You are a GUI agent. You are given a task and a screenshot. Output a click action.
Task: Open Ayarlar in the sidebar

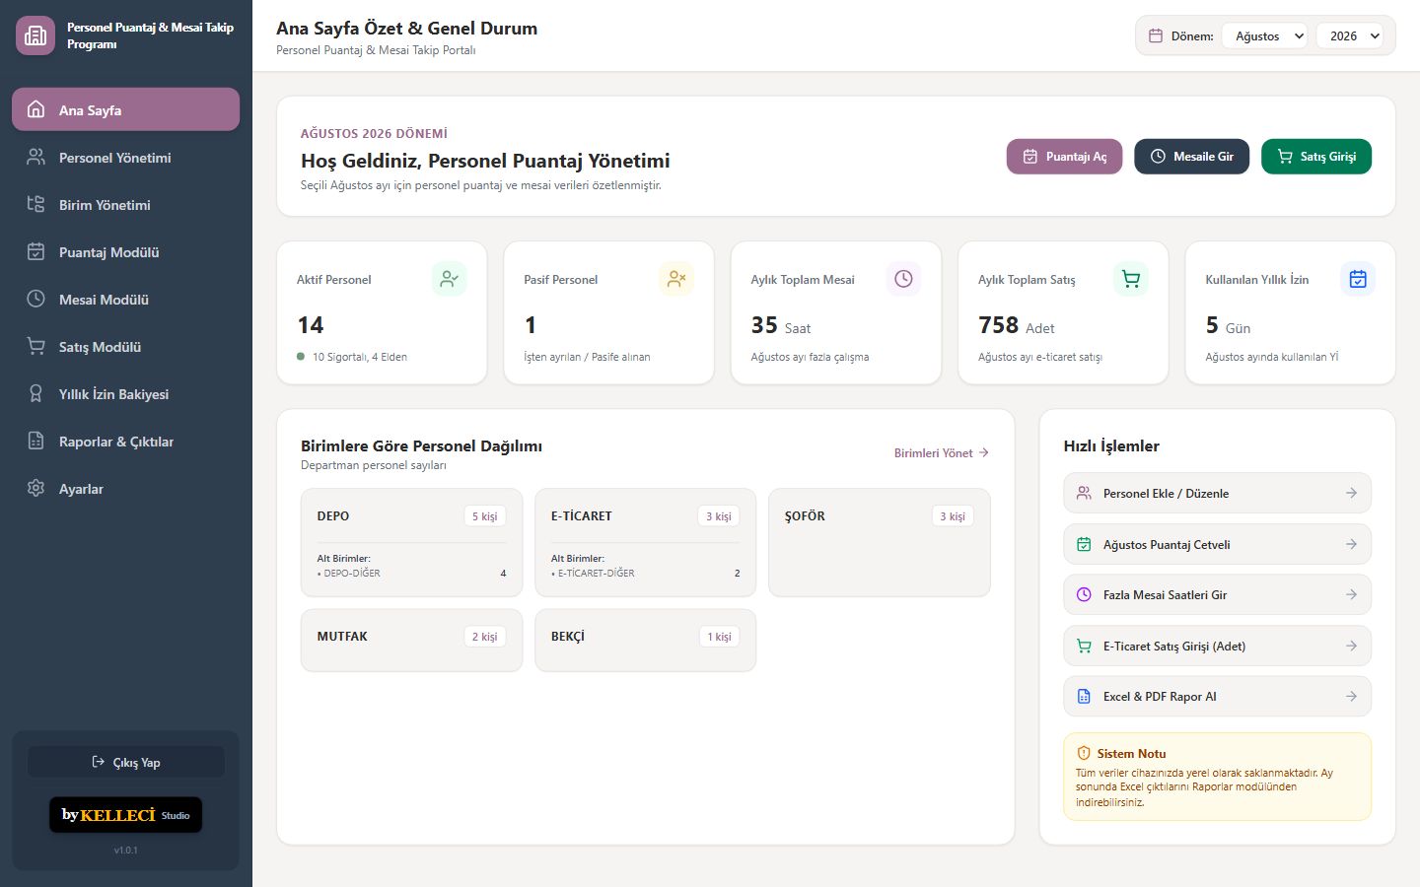125,488
